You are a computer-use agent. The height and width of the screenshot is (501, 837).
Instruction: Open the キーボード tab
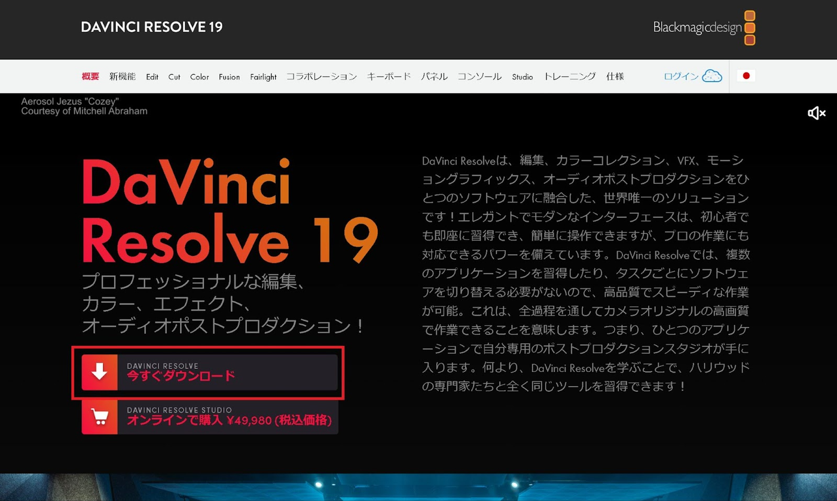(389, 76)
